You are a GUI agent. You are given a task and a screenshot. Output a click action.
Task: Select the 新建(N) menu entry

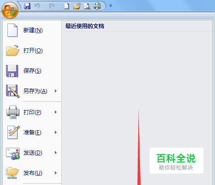[33, 30]
